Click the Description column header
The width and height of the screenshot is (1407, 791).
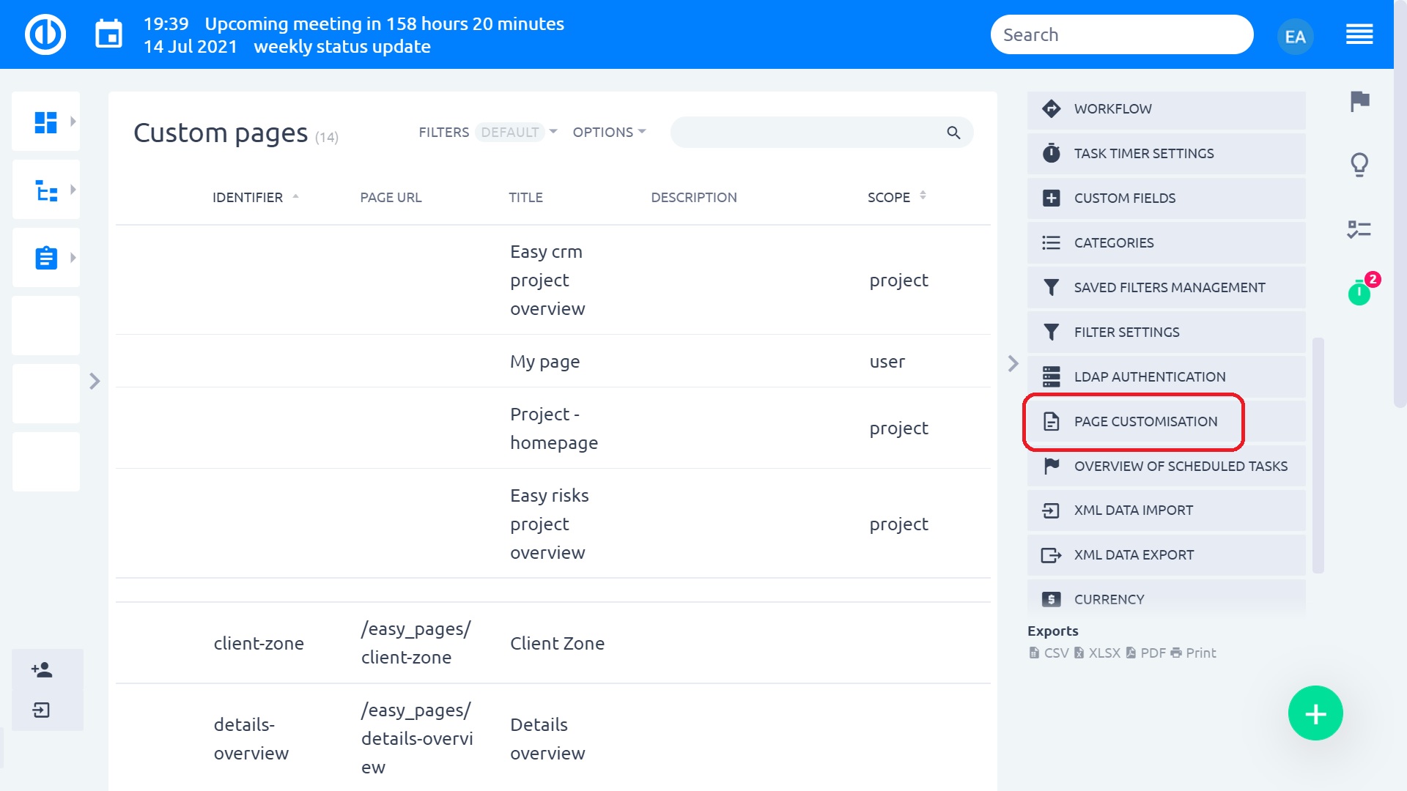tap(693, 198)
